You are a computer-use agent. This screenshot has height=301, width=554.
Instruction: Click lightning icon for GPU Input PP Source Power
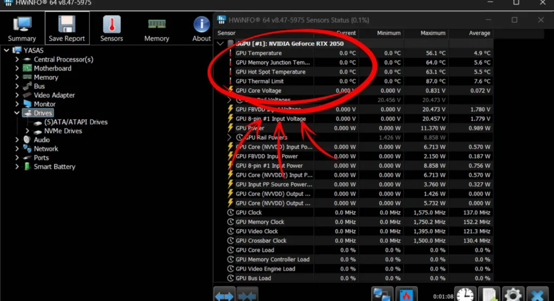click(230, 184)
